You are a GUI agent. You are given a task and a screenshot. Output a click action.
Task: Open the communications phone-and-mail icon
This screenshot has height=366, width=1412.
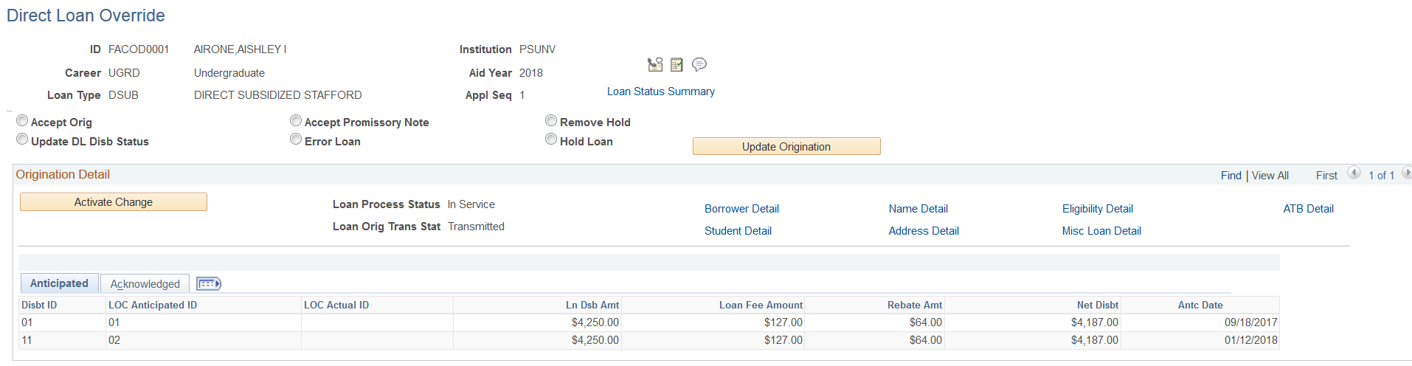coord(654,65)
